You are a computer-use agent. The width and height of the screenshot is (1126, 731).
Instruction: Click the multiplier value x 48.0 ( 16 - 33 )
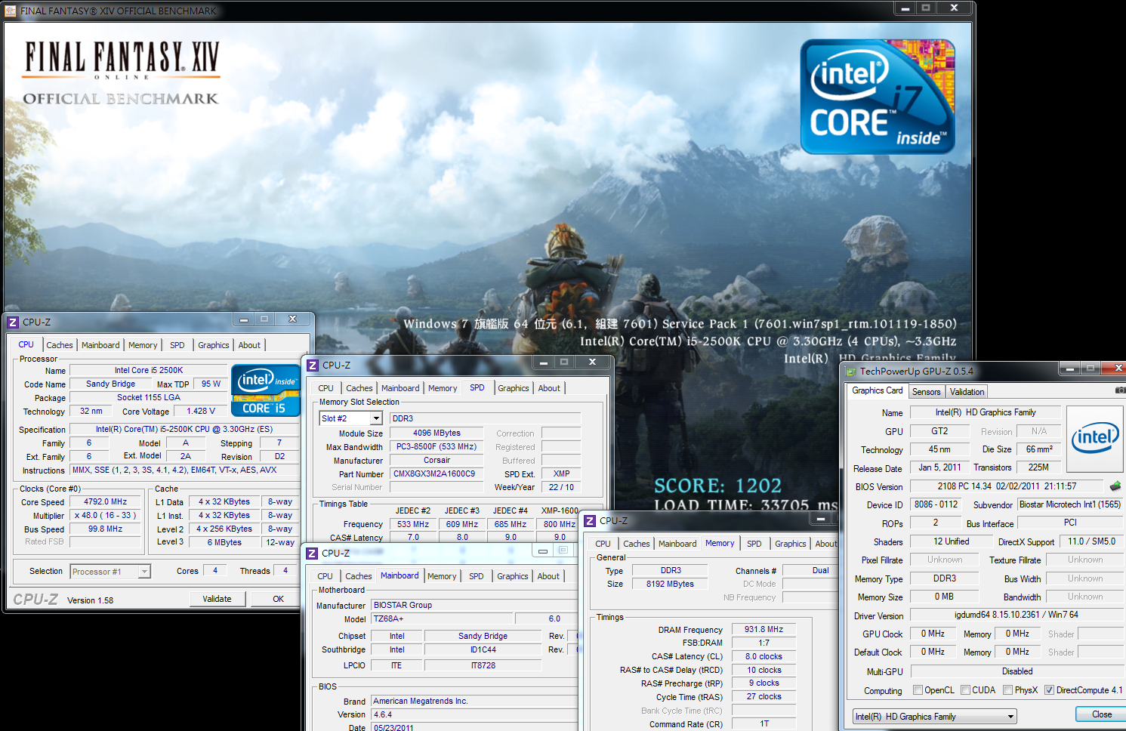[106, 516]
